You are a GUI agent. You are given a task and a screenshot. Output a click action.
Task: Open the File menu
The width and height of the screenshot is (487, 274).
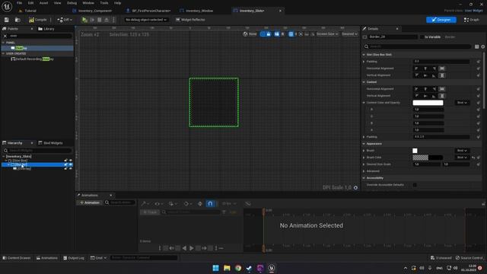19,3
